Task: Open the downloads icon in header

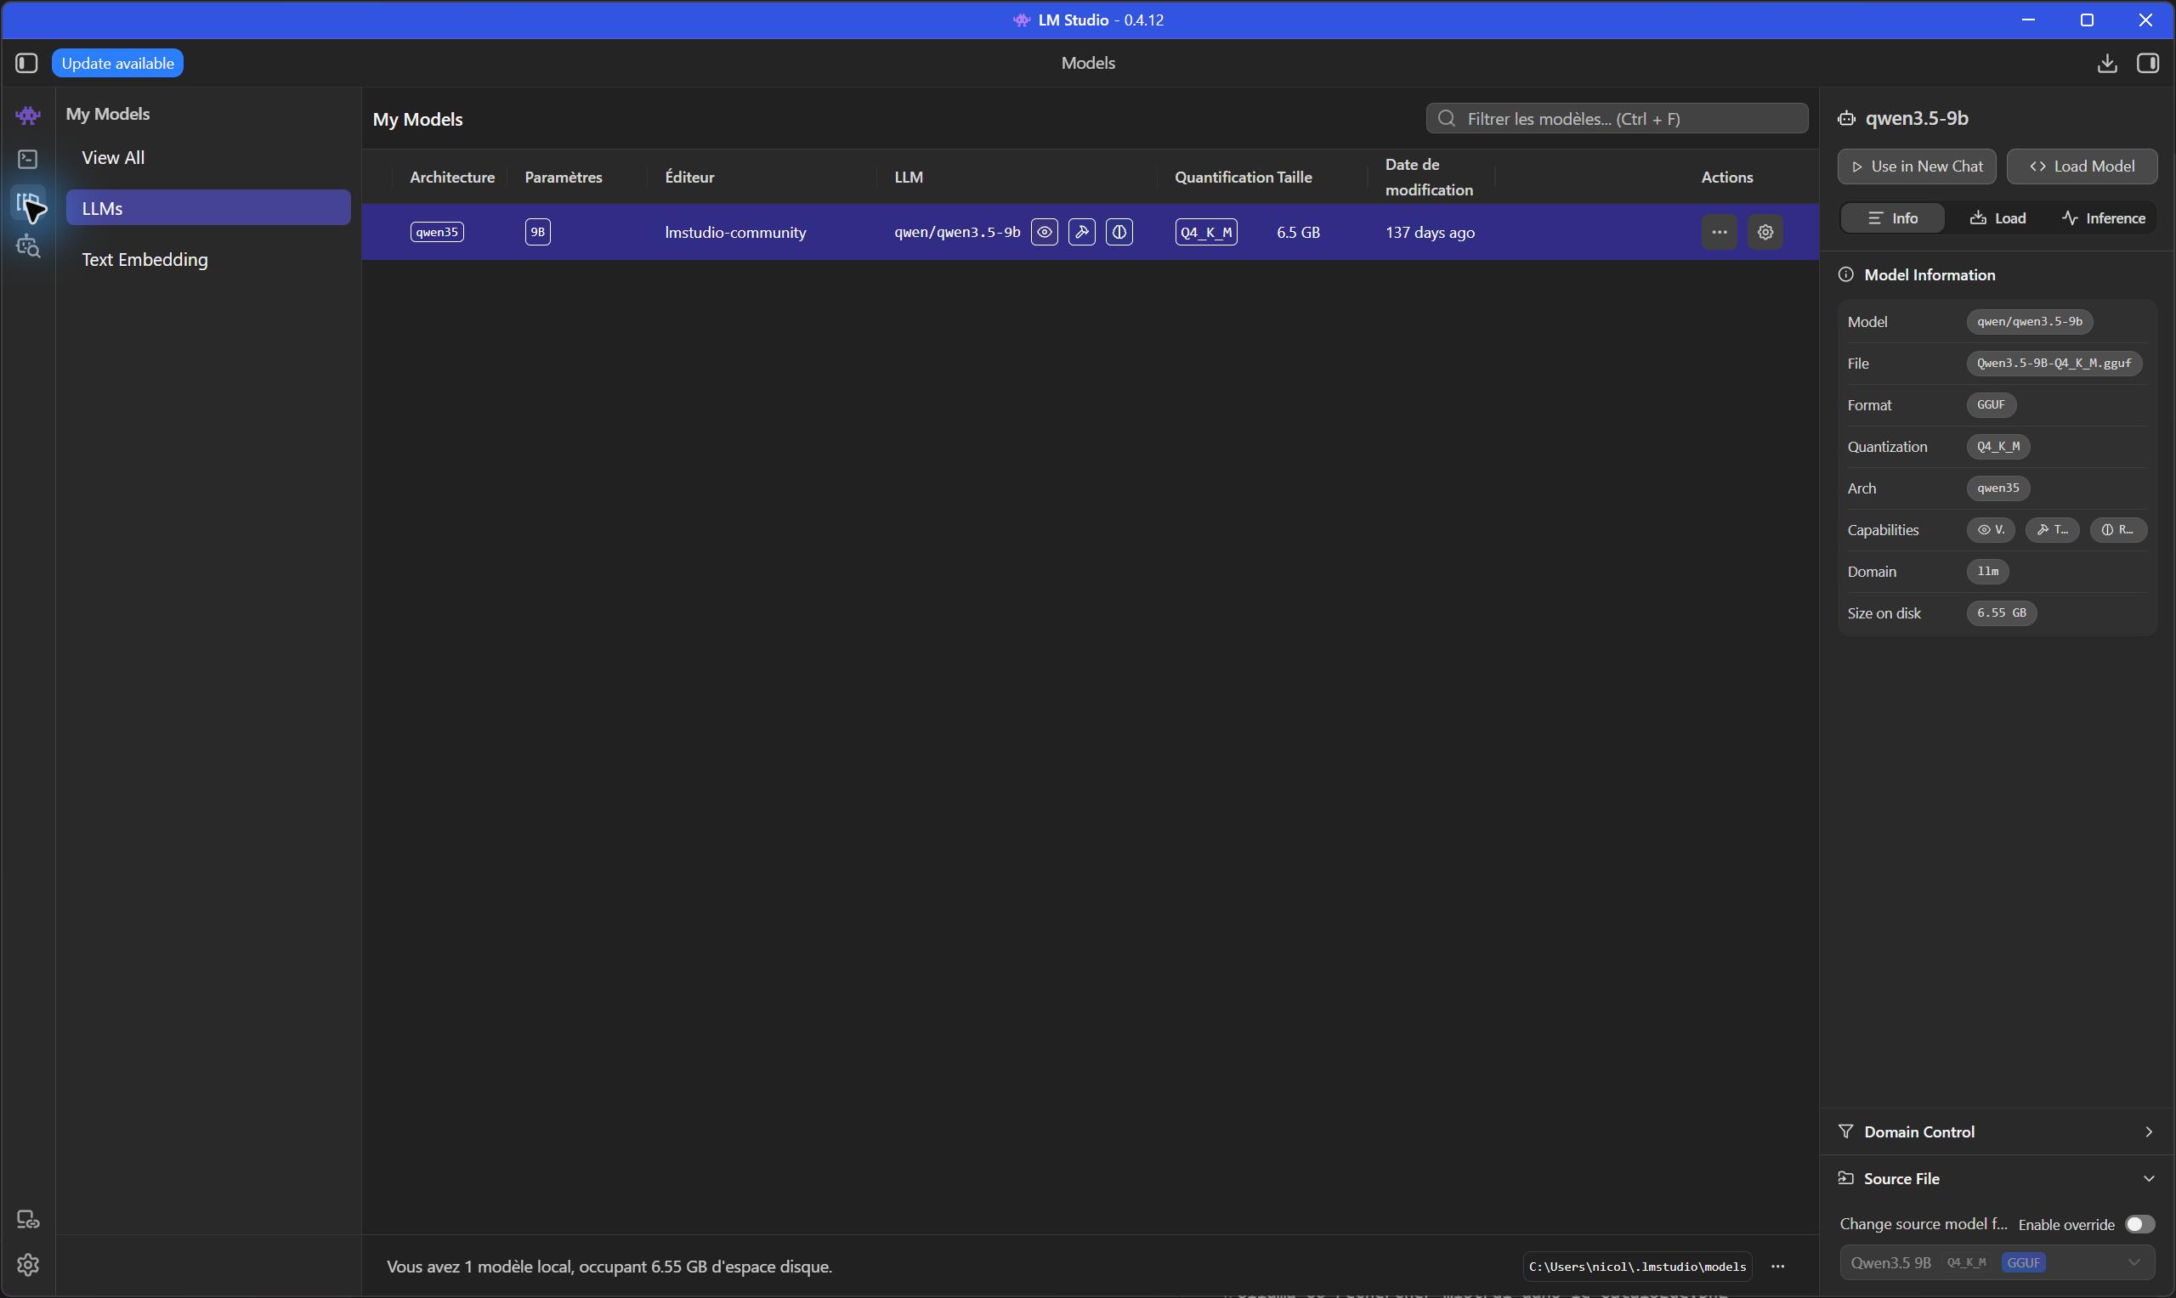Action: click(2108, 63)
